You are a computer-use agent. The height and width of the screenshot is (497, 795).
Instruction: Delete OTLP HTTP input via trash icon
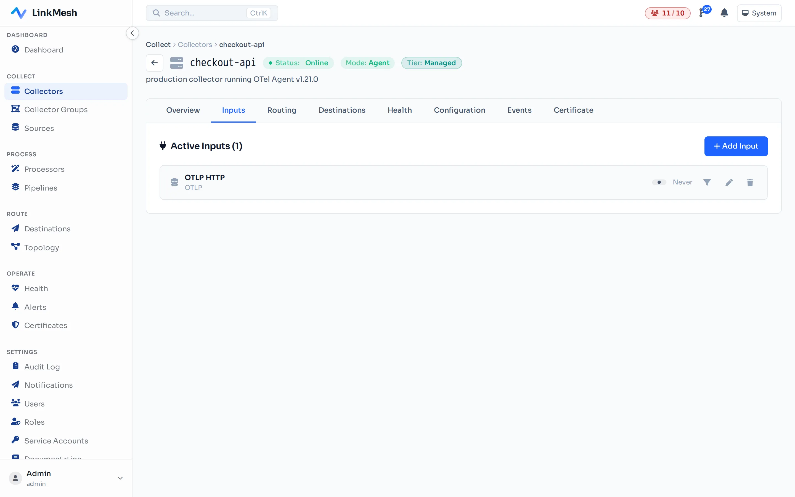tap(750, 183)
